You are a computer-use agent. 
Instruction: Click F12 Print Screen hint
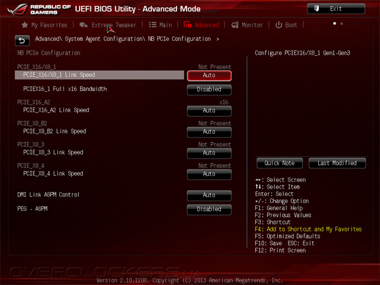(280, 251)
